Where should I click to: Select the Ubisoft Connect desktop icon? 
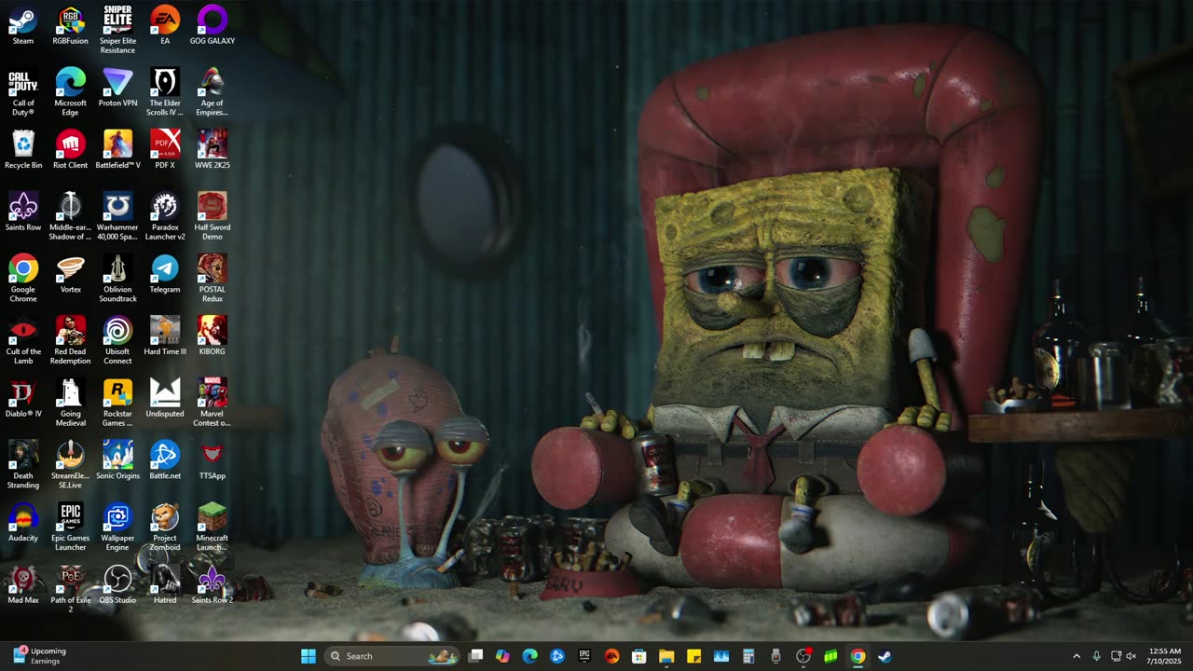click(117, 341)
